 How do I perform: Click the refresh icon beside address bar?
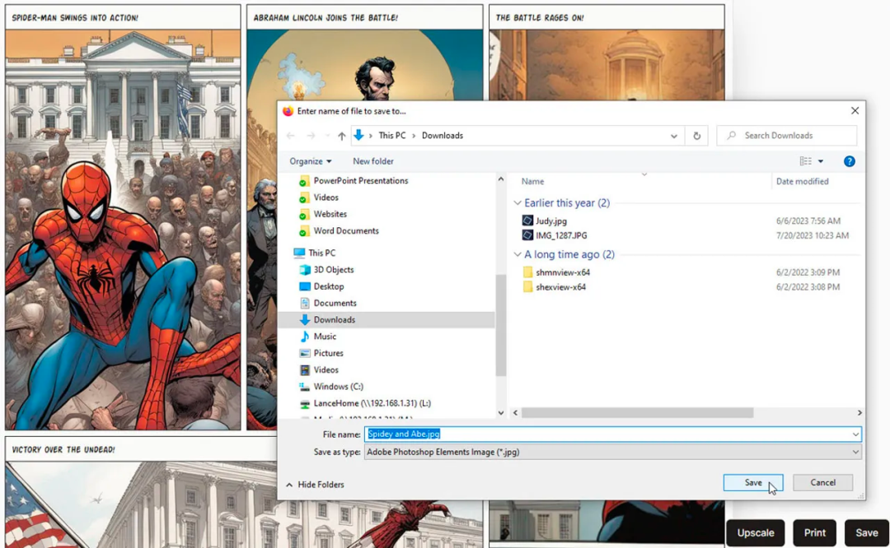(697, 136)
